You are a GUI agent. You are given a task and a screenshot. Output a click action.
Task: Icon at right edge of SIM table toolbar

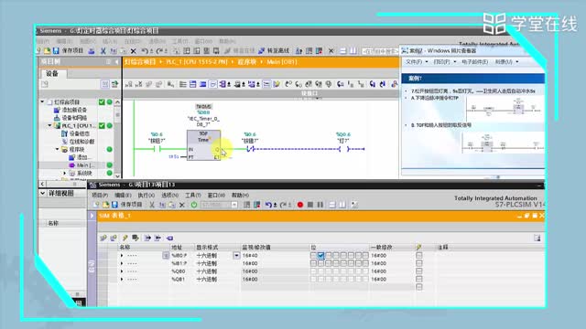[x=537, y=238]
